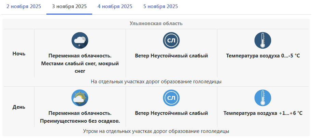Click the night thermometer icon
The height and width of the screenshot is (139, 314).
point(263,40)
